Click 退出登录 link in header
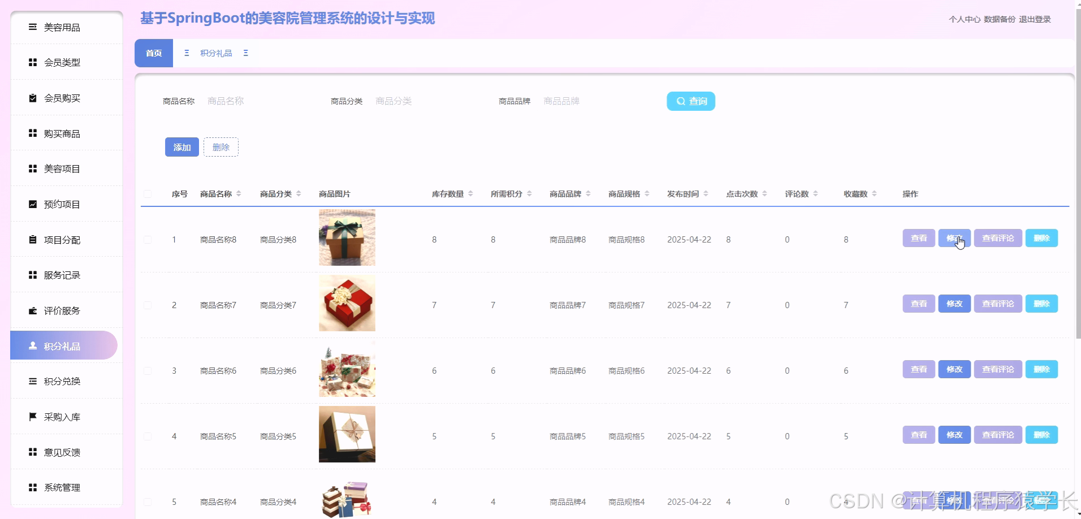The height and width of the screenshot is (519, 1081). pyautogui.click(x=1035, y=19)
